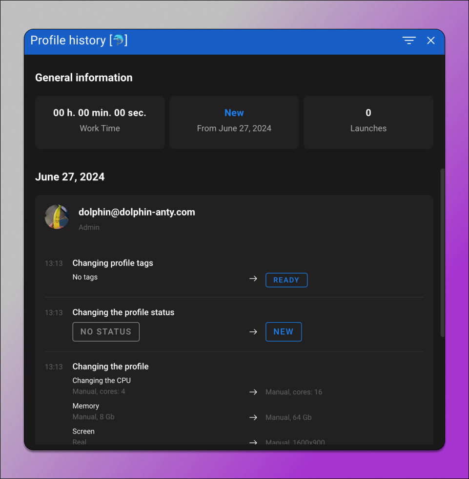Image resolution: width=469 pixels, height=479 pixels.
Task: Click 'Changing profile tags' entry title
Action: tap(113, 263)
